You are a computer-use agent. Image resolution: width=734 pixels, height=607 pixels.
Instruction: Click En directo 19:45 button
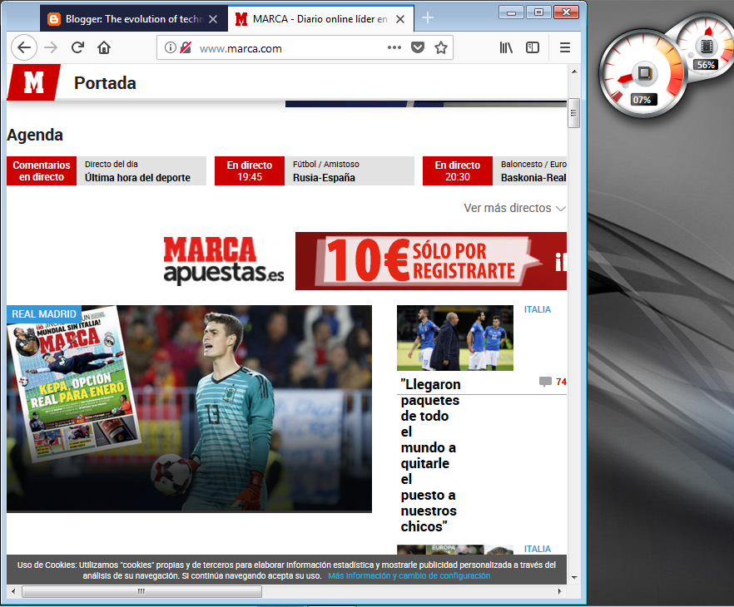[250, 170]
